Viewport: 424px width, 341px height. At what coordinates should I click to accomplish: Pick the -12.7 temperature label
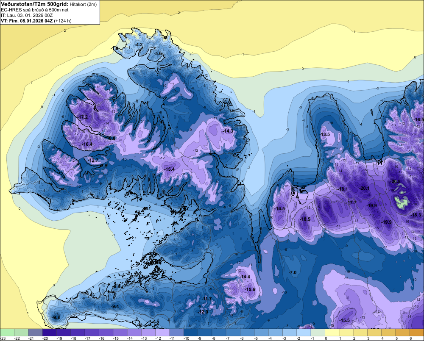pyautogui.click(x=93, y=160)
